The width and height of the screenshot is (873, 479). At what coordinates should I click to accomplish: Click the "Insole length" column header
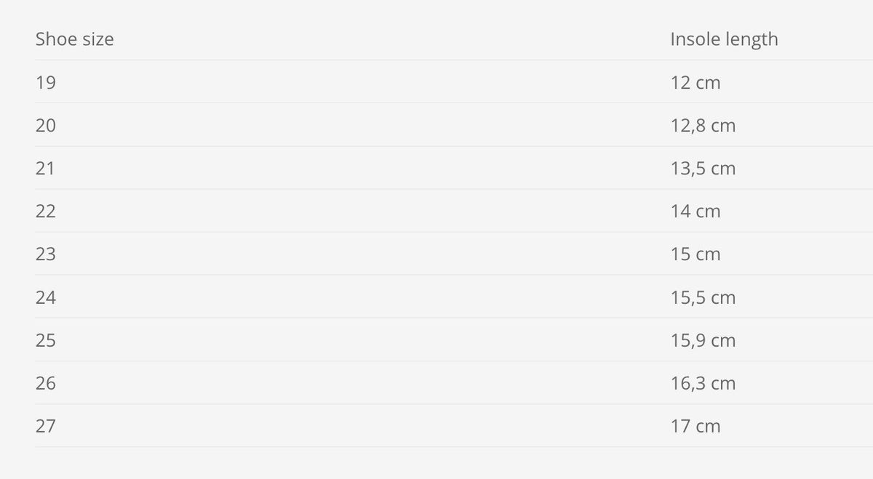pos(724,39)
